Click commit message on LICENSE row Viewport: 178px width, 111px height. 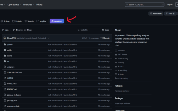pyautogui.click(x=62, y=78)
